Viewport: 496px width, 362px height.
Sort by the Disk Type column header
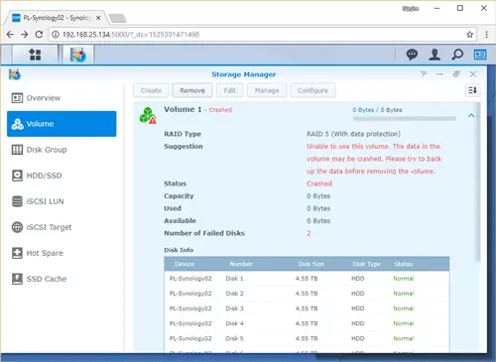pos(367,264)
